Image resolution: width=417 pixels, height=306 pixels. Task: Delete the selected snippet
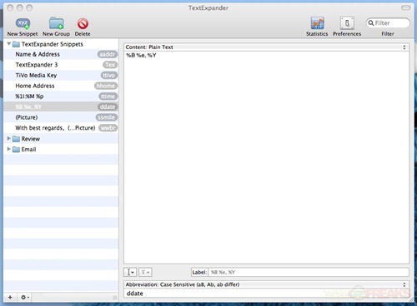(83, 27)
